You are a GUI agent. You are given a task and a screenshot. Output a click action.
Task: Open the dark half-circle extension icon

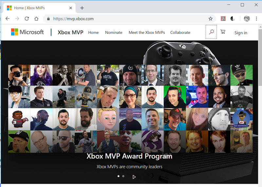233,19
